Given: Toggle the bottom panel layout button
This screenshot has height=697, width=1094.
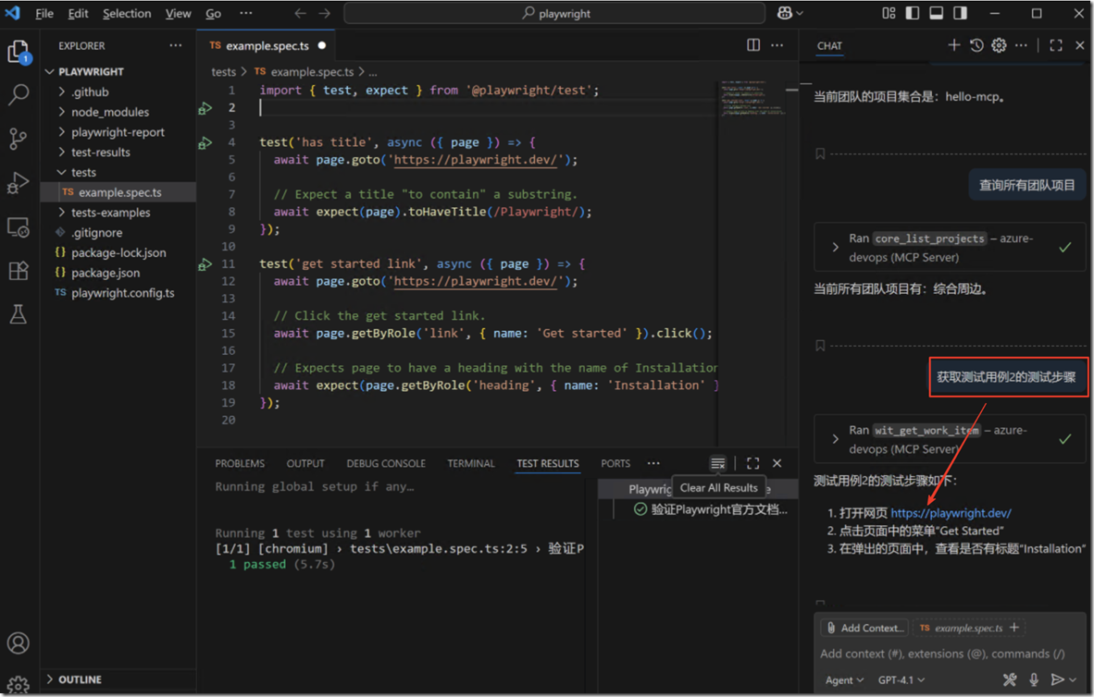Looking at the screenshot, I should point(937,14).
